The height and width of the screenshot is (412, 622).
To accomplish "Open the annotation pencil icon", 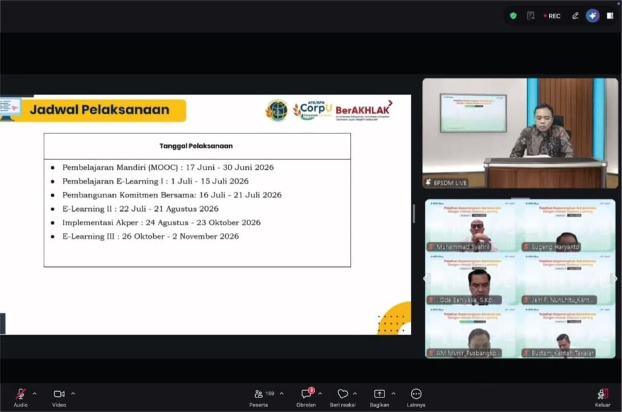I will point(575,16).
